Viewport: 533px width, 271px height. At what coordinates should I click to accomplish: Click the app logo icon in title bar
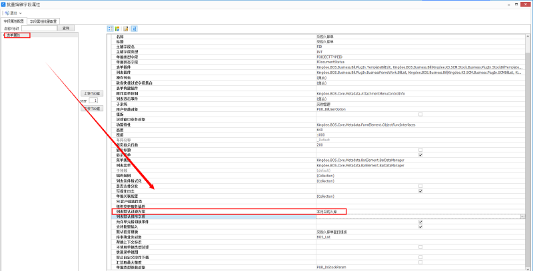(5, 4)
